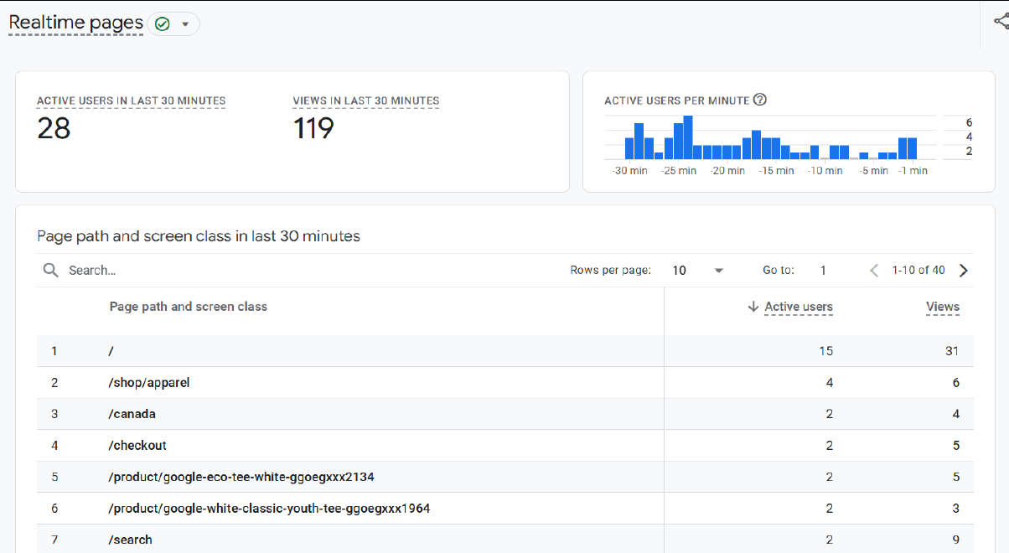
Task: Click the Realtime pages report title
Action: pos(75,23)
